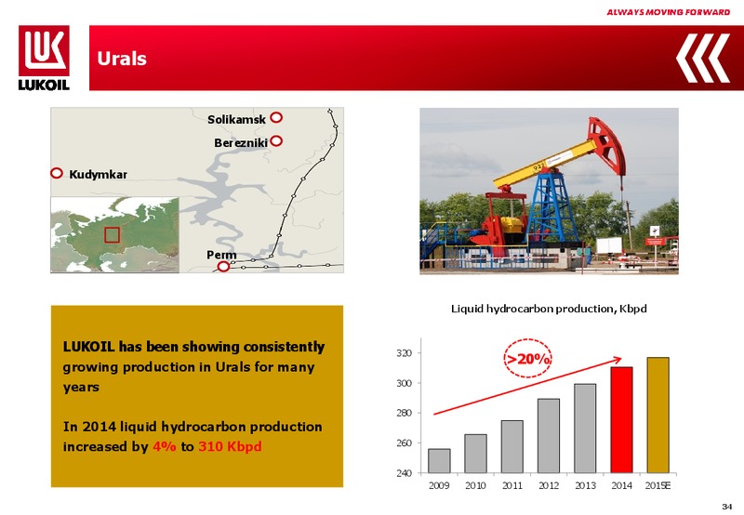Click the 'ALWAYS MOVING FORWARD' slogan

[668, 12]
